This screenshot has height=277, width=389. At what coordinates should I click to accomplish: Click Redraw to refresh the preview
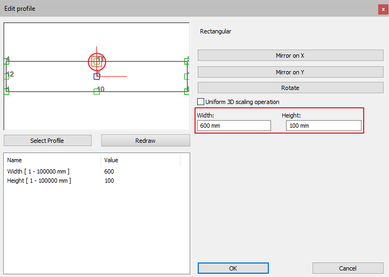(x=145, y=141)
